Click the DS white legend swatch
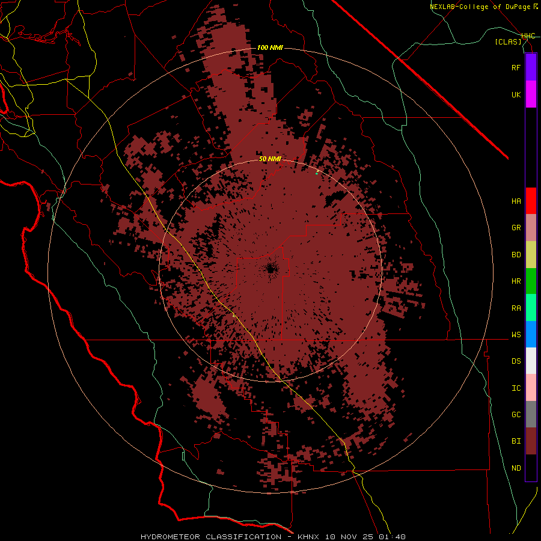The width and height of the screenshot is (541, 541). 531,361
